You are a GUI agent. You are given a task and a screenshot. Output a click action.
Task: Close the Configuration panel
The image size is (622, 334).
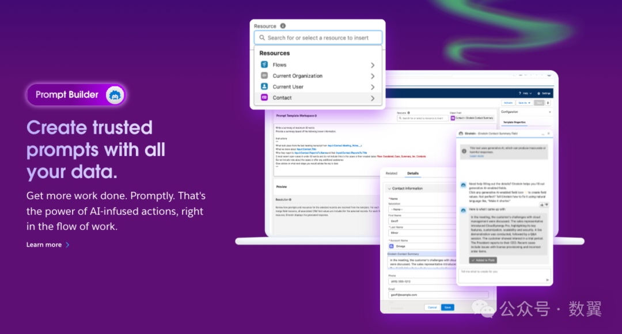coord(550,112)
